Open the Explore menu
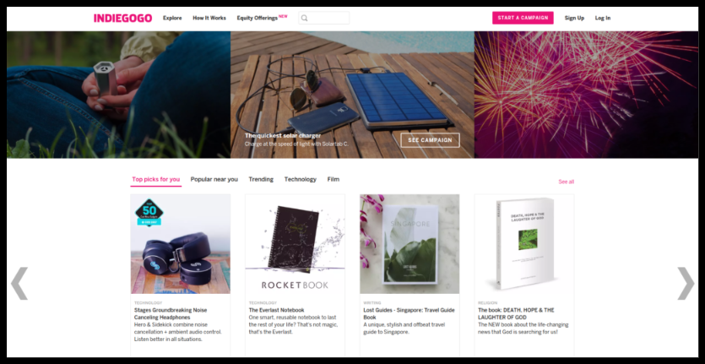The height and width of the screenshot is (364, 705). pyautogui.click(x=172, y=18)
